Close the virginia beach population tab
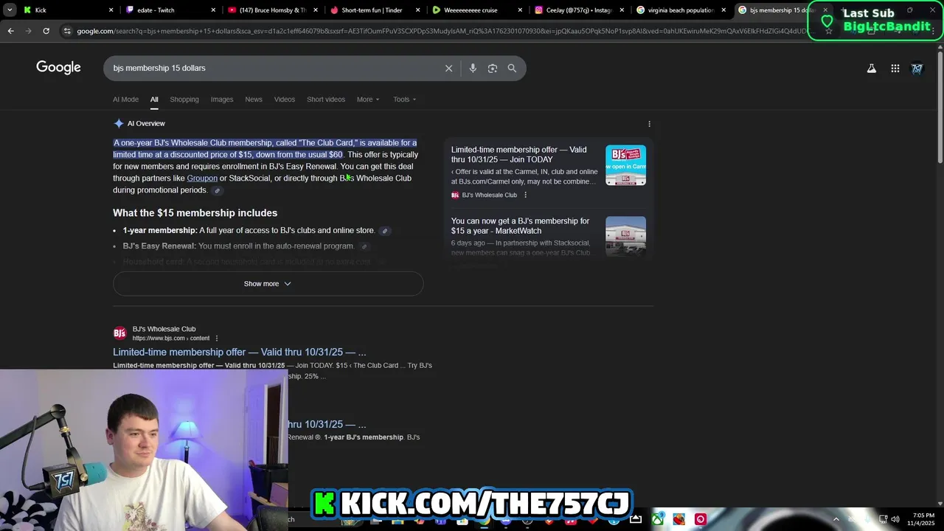944x531 pixels. 723,10
